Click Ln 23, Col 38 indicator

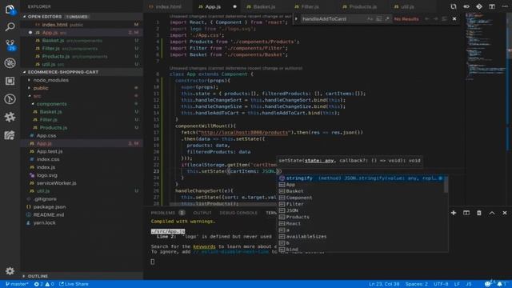(384, 284)
